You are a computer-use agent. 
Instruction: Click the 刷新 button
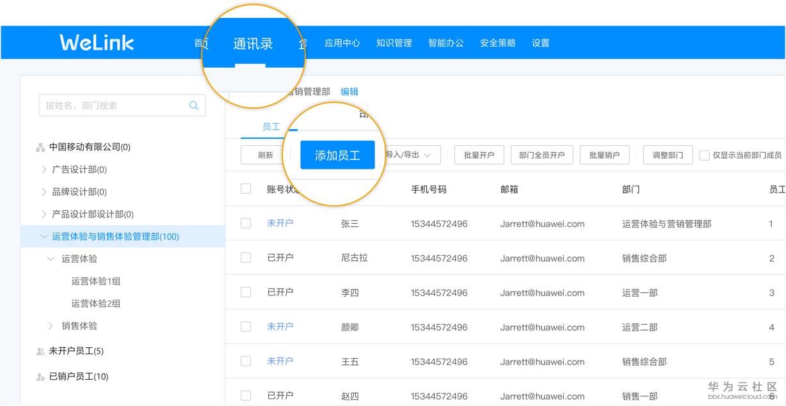[x=266, y=155]
